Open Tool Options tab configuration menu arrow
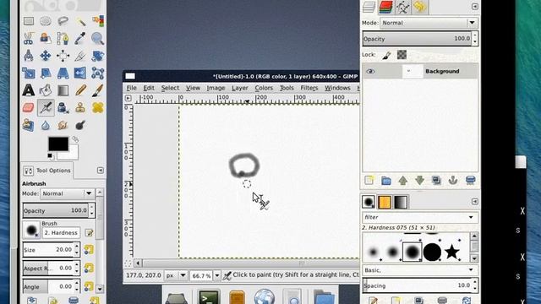The width and height of the screenshot is (541, 304). [x=101, y=171]
